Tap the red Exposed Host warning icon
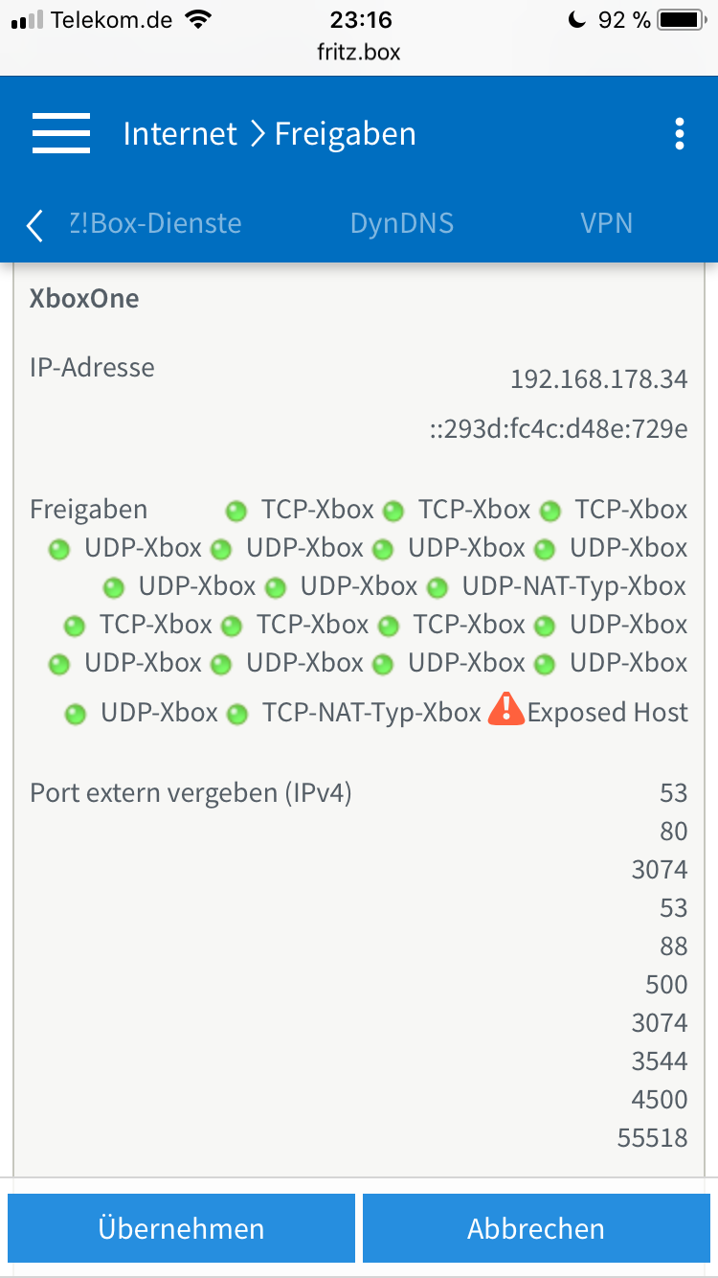718x1278 pixels. tap(506, 710)
